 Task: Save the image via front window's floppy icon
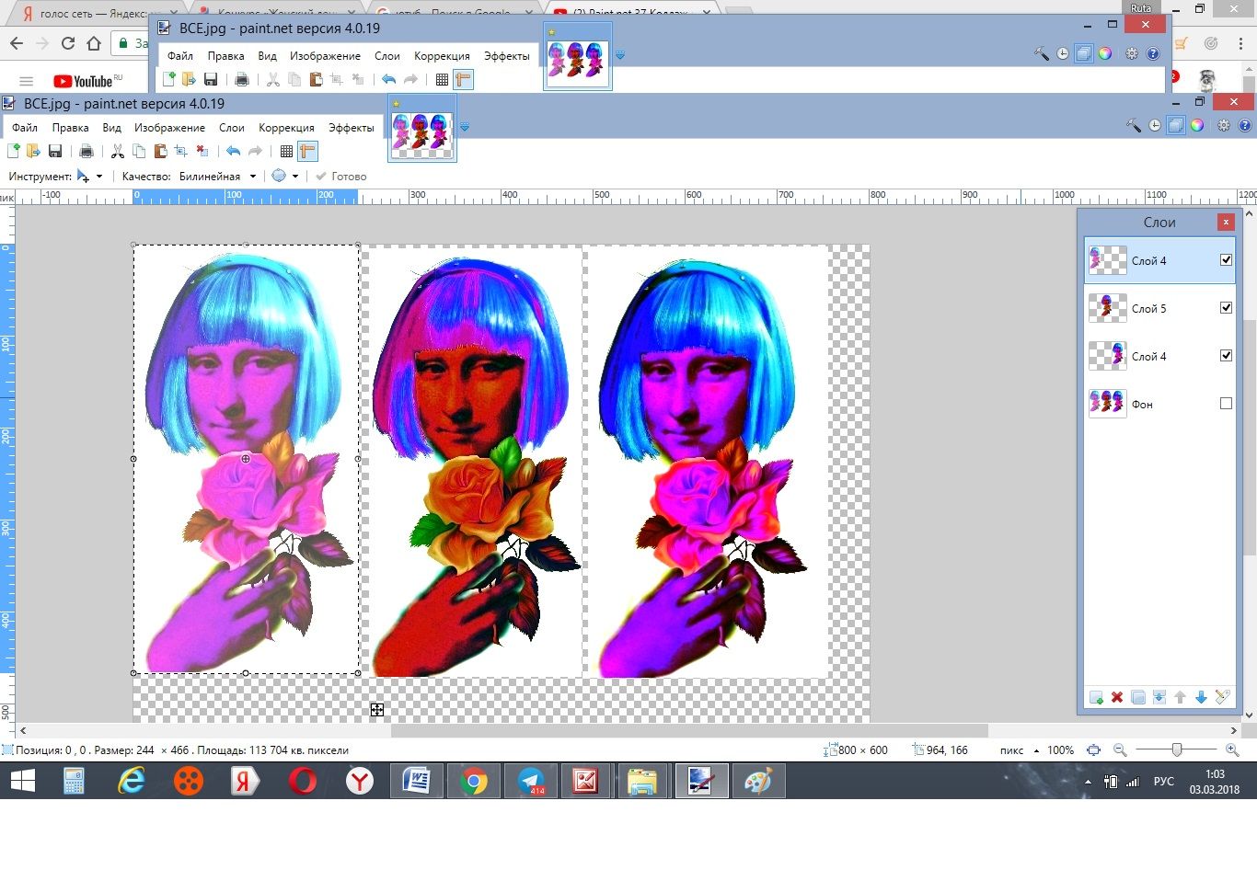(x=55, y=151)
